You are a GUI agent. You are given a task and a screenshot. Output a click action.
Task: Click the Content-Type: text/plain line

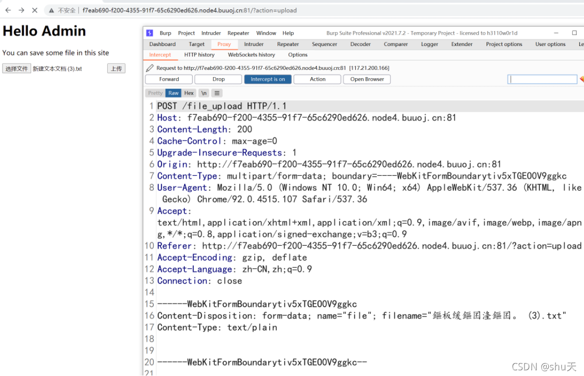pyautogui.click(x=217, y=328)
